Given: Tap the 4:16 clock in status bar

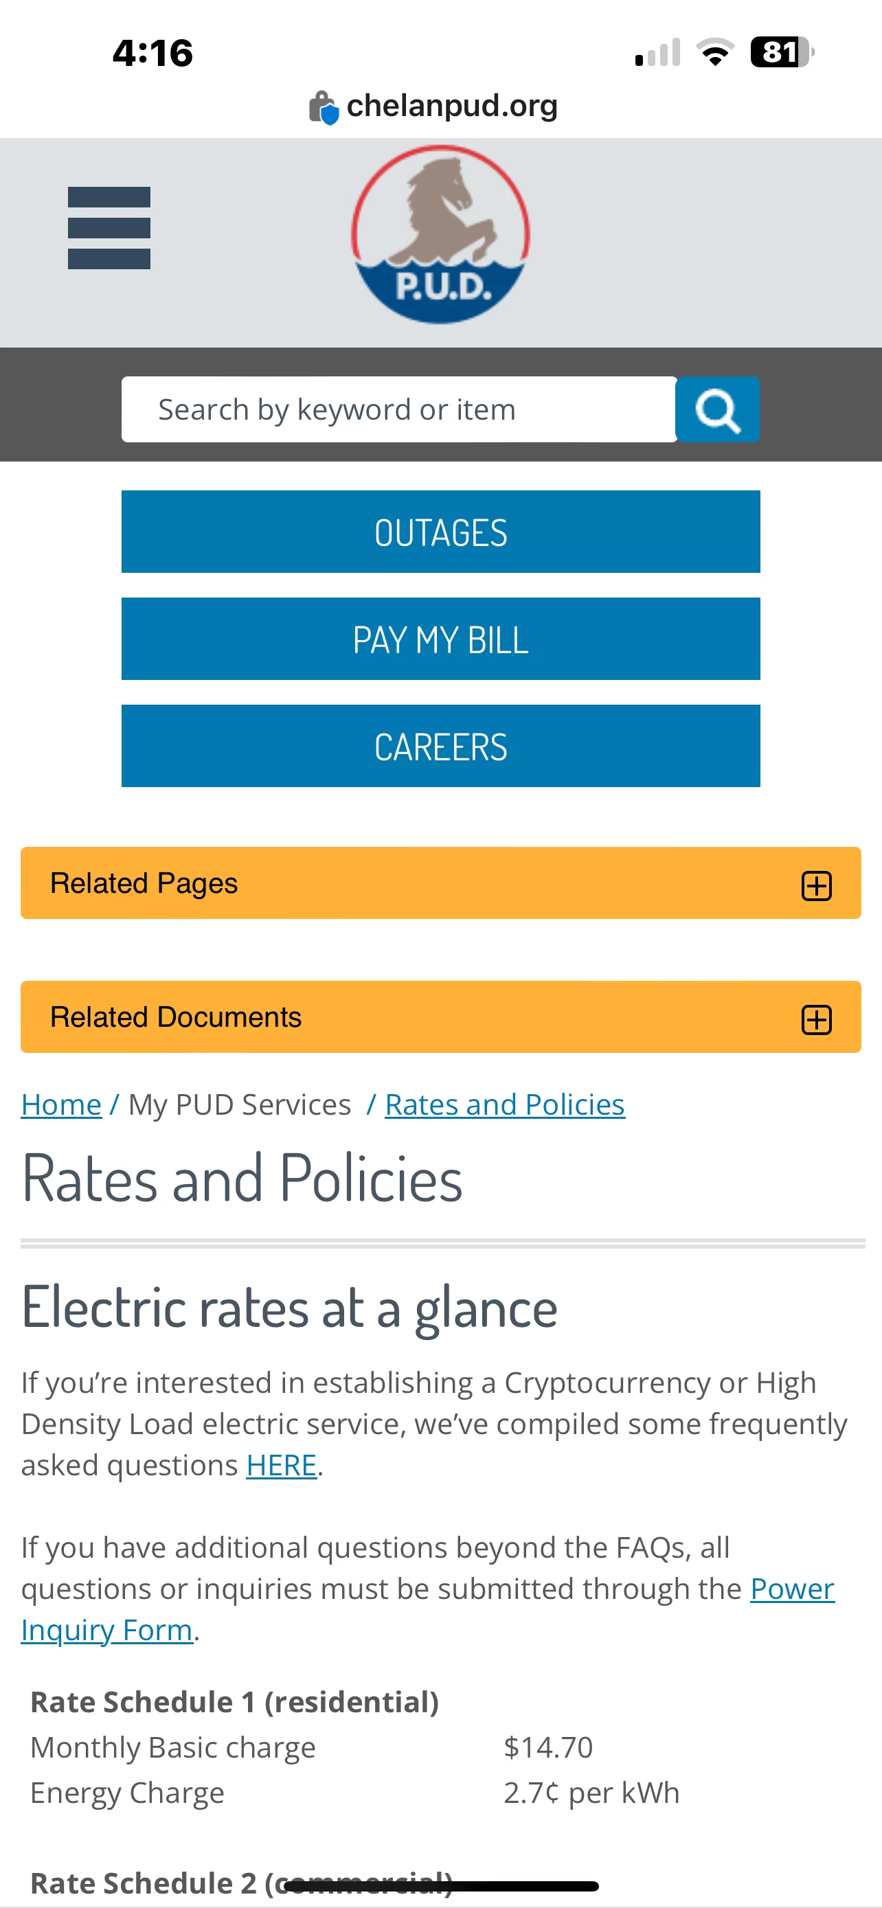Looking at the screenshot, I should (152, 54).
